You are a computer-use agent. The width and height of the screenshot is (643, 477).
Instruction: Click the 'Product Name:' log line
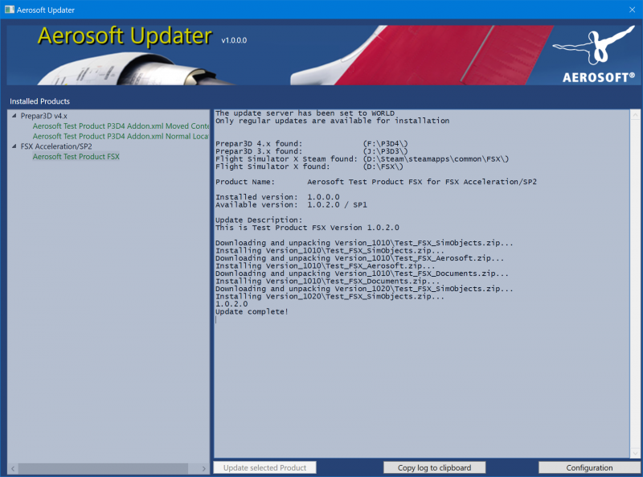tap(376, 182)
